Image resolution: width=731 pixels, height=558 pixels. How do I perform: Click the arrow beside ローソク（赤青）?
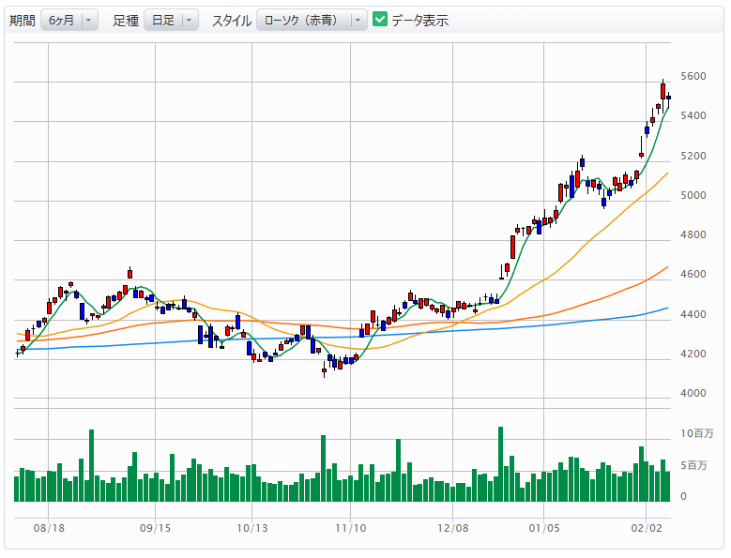click(x=358, y=20)
